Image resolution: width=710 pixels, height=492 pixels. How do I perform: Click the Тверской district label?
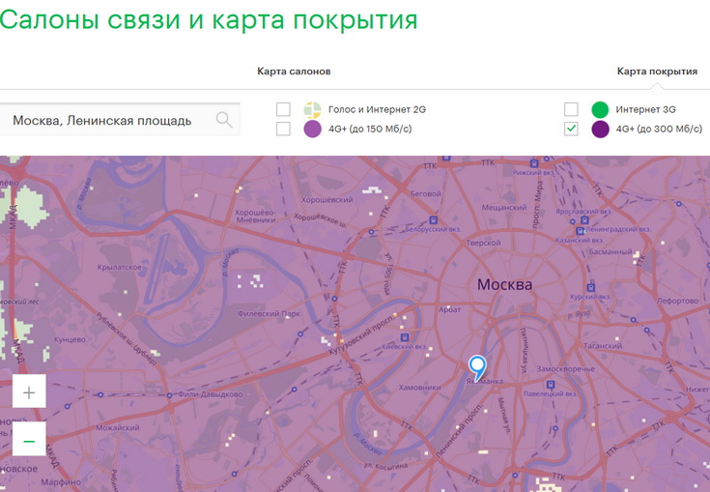[483, 243]
